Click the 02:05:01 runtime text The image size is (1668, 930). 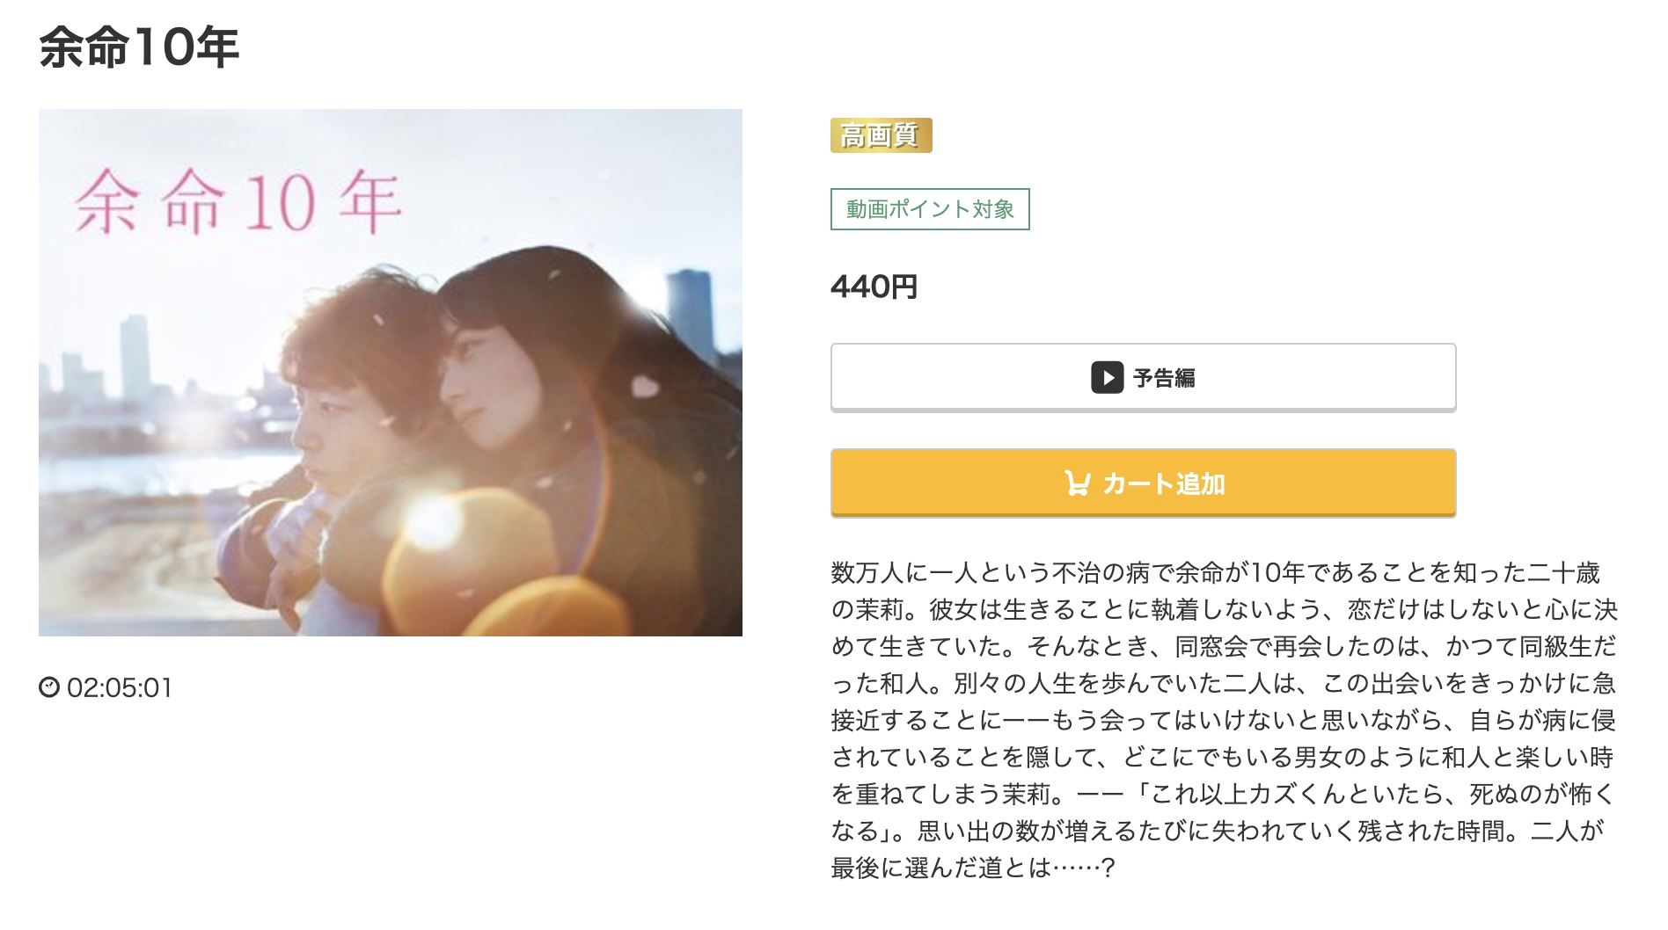tap(120, 687)
